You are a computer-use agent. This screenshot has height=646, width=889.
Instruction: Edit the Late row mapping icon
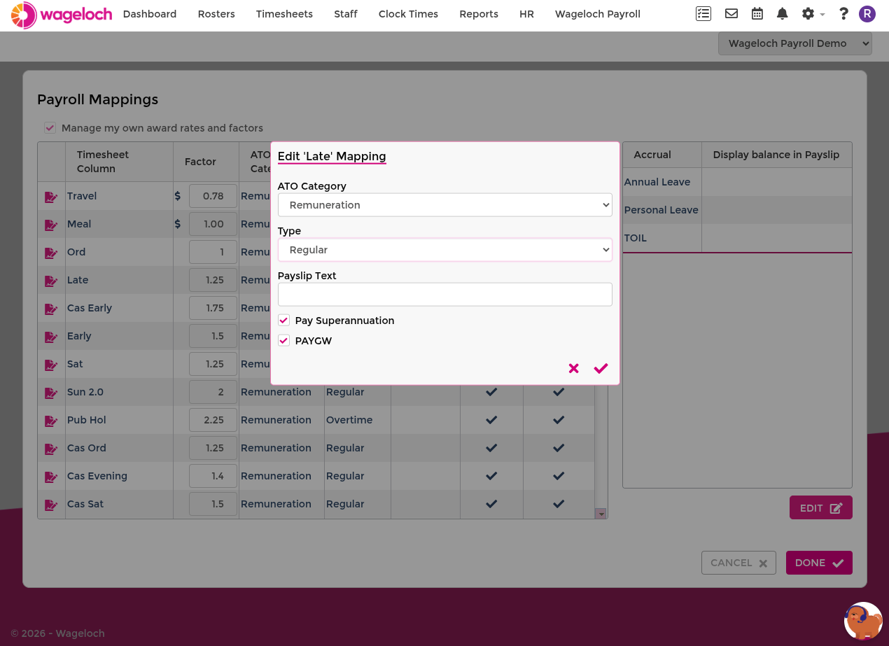pos(51,281)
